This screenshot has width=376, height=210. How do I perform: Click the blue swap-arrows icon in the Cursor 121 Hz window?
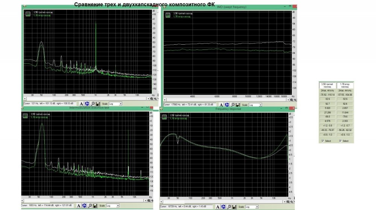coord(87,104)
